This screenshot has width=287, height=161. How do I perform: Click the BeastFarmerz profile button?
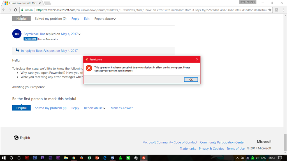[247, 2]
